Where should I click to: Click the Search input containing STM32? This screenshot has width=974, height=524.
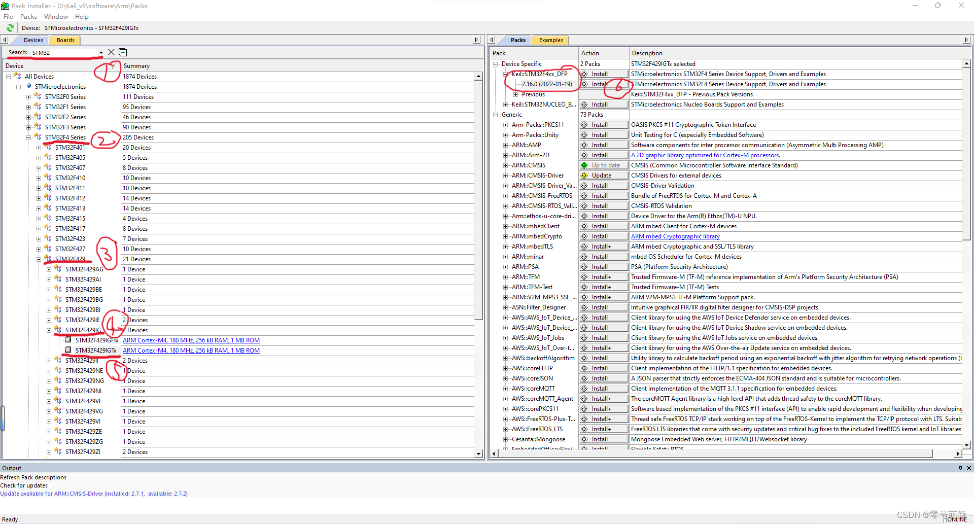pyautogui.click(x=64, y=53)
